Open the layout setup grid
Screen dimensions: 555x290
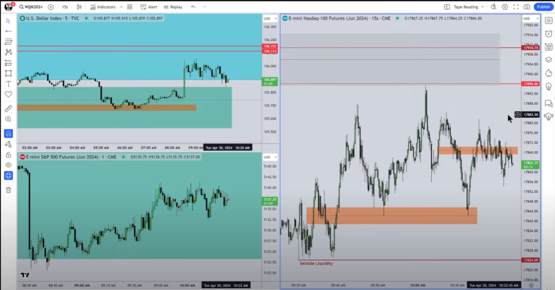[x=447, y=7]
